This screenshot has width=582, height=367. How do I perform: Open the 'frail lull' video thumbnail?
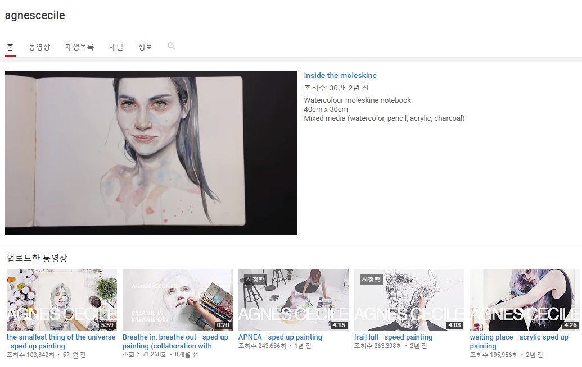point(409,300)
